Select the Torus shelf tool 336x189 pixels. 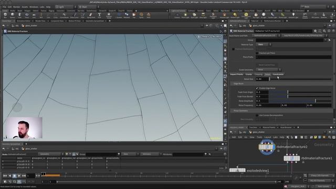coord(27,15)
